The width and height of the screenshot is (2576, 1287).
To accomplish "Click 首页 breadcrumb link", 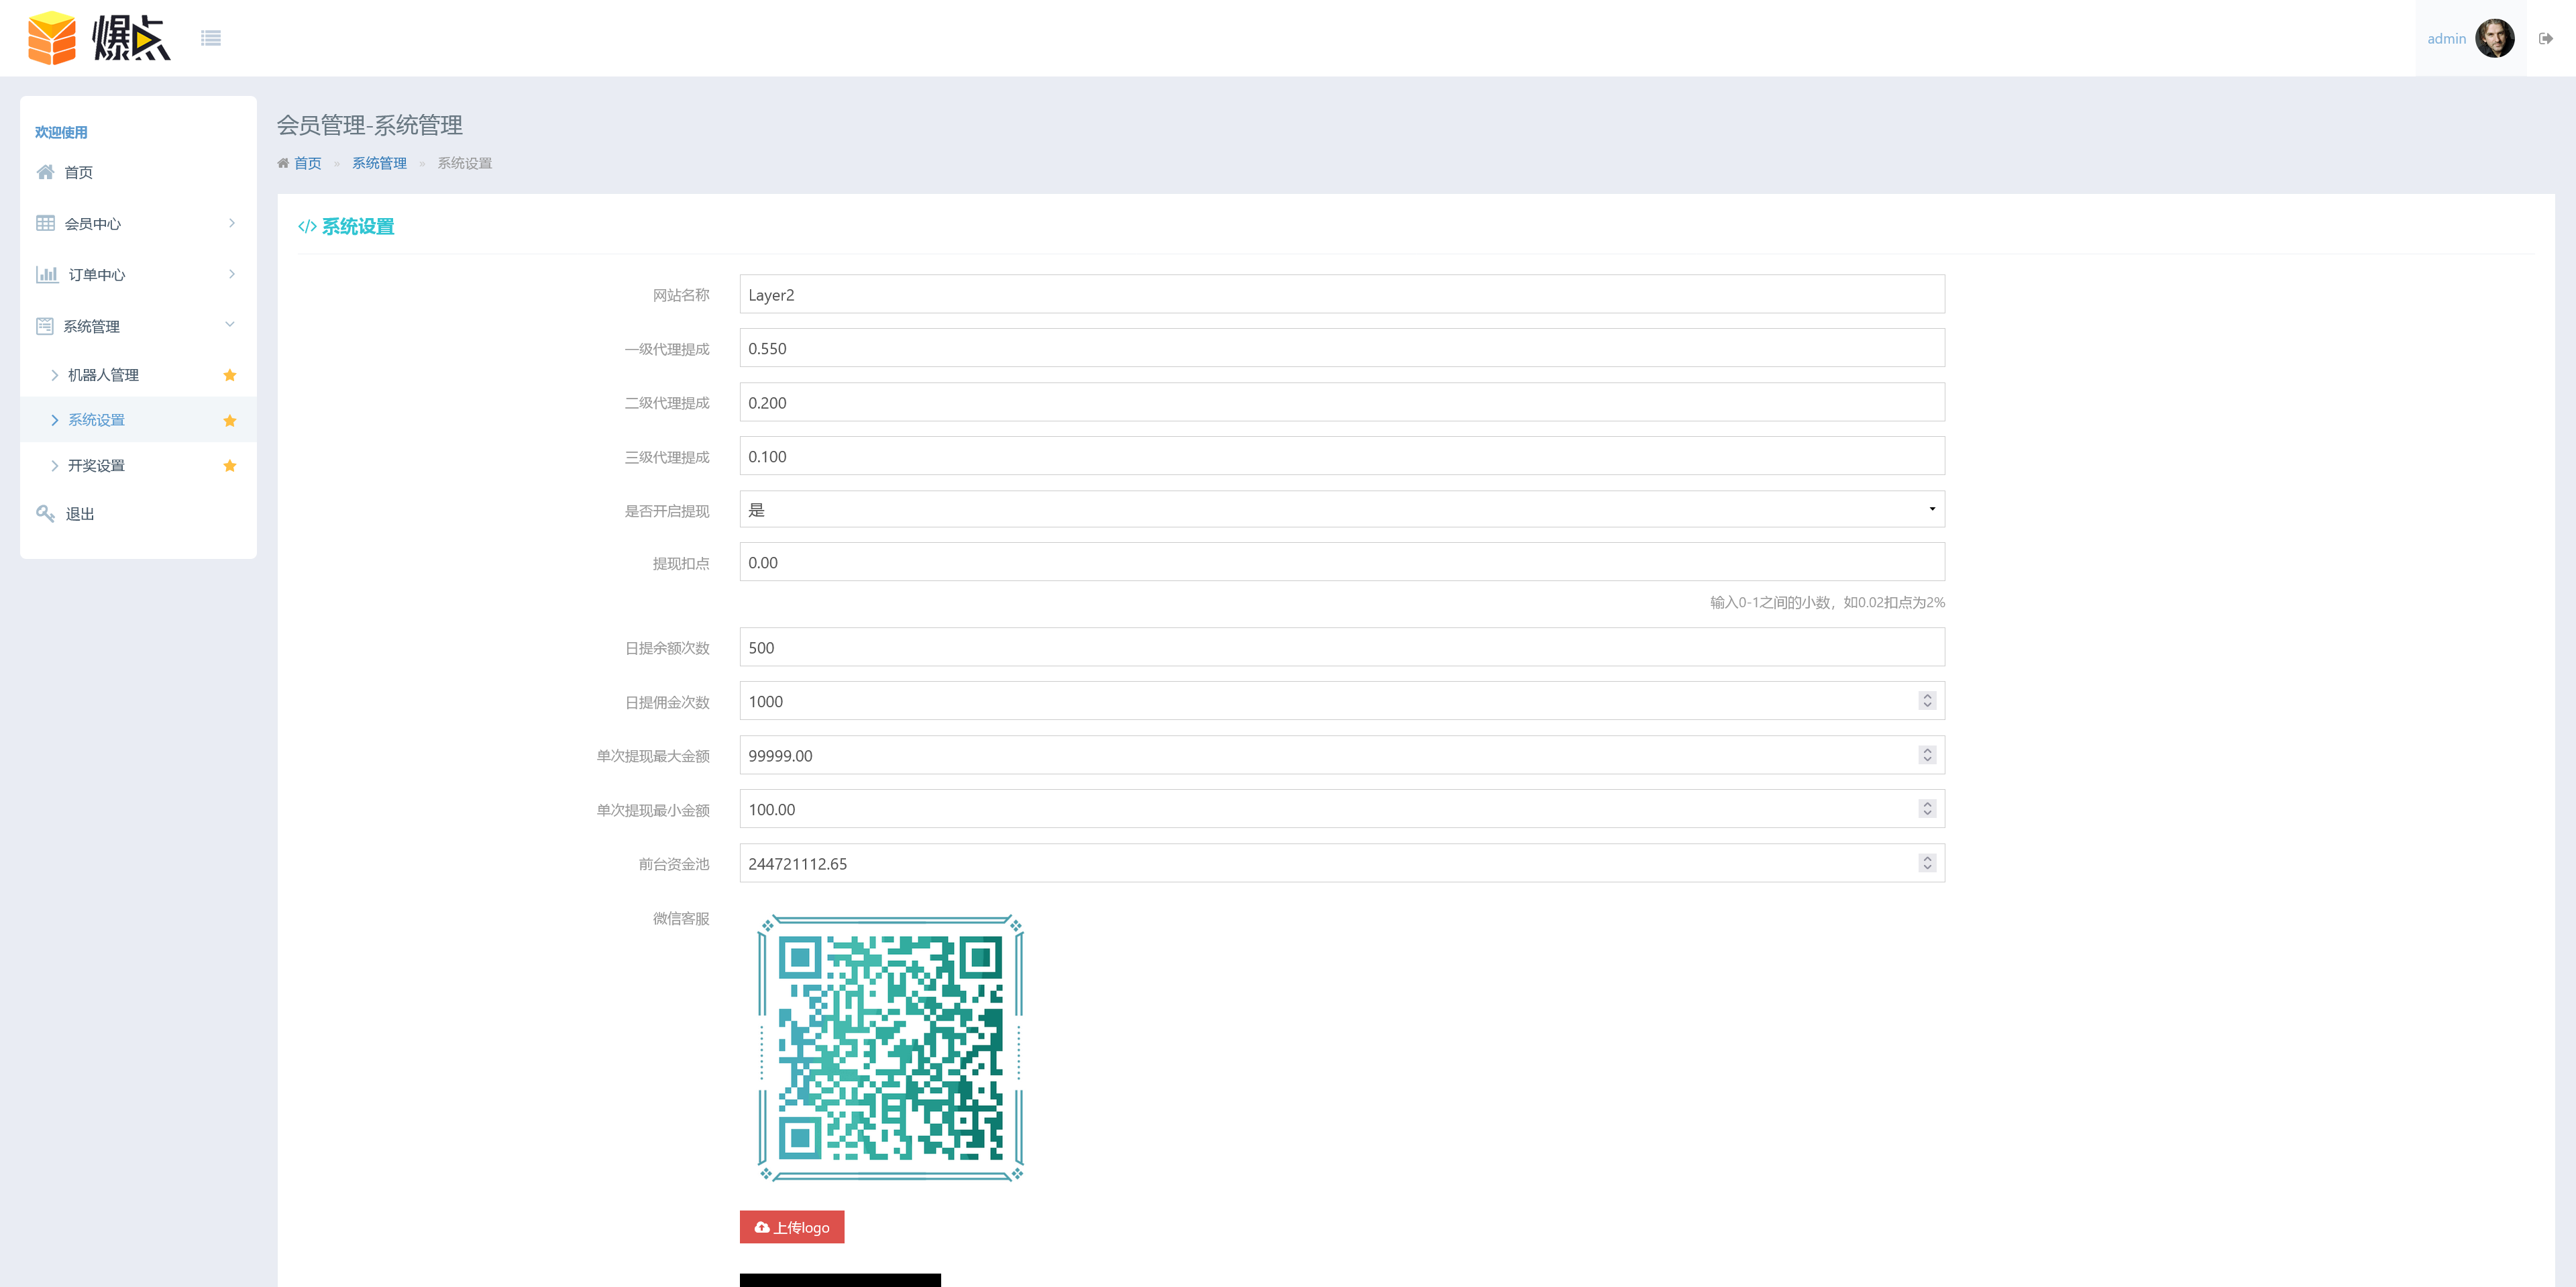I will click(307, 163).
